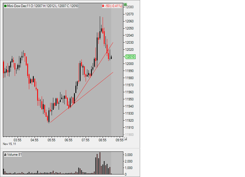Click the green auto-scale 'A' icon
Image resolution: width=245 pixels, height=177 pixels.
point(125,5)
